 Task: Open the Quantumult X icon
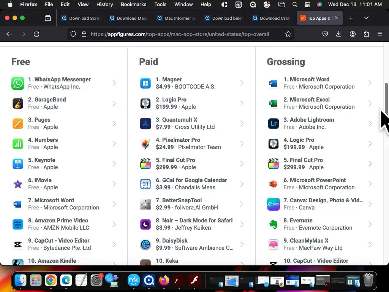145,124
